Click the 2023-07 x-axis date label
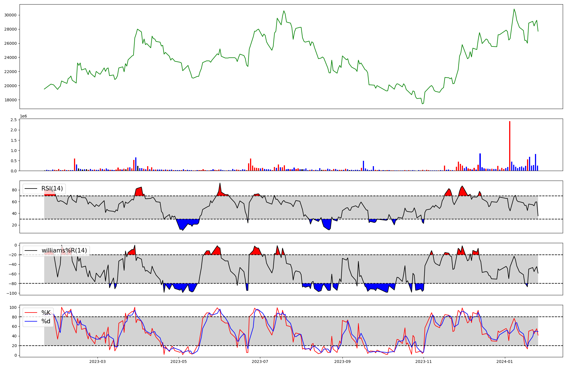This screenshot has width=567, height=368. 260,361
